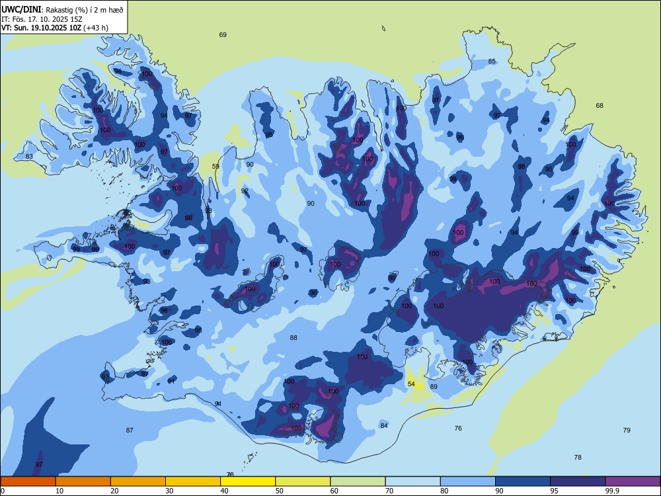The width and height of the screenshot is (661, 496).
Task: Click the legend tick label '30'
Action: tap(169, 491)
